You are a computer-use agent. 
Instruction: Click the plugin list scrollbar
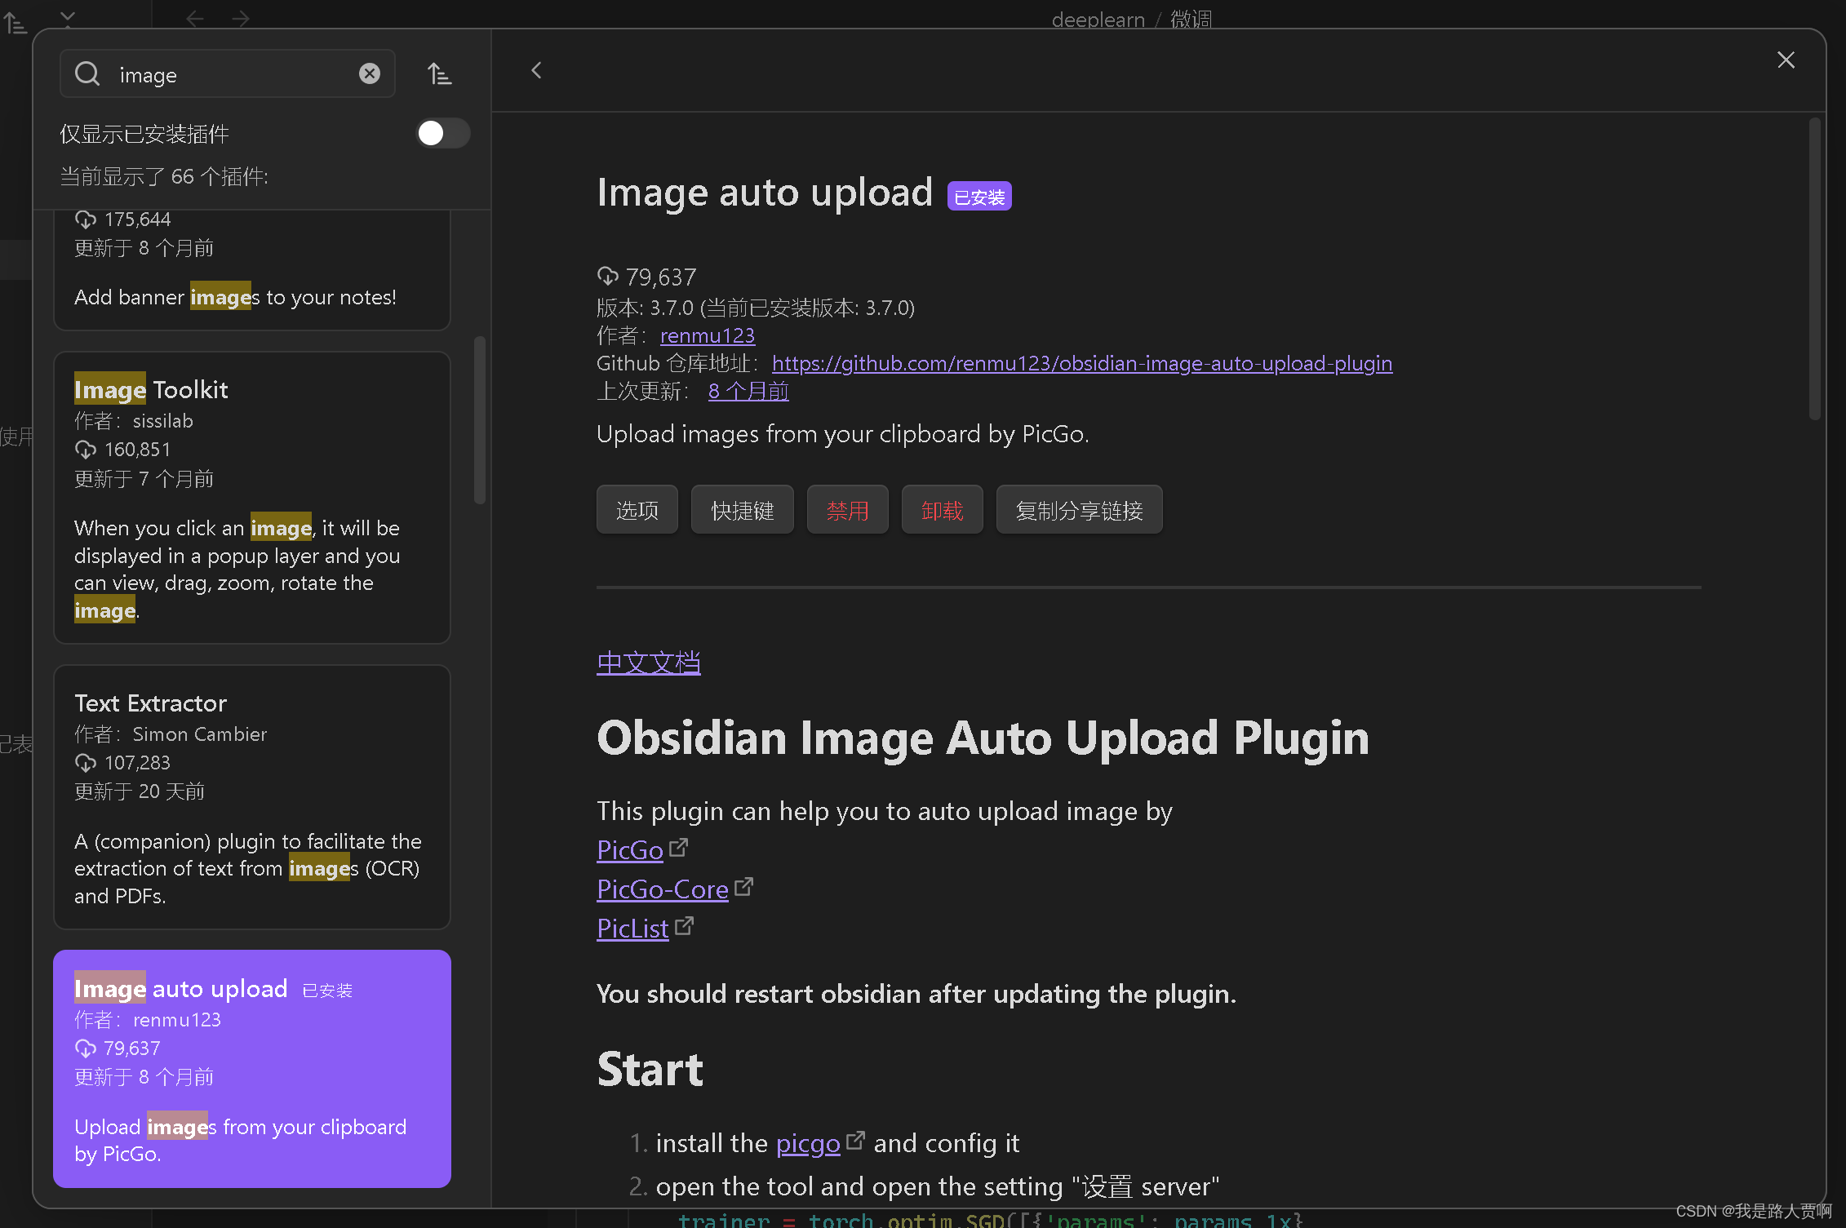click(480, 419)
